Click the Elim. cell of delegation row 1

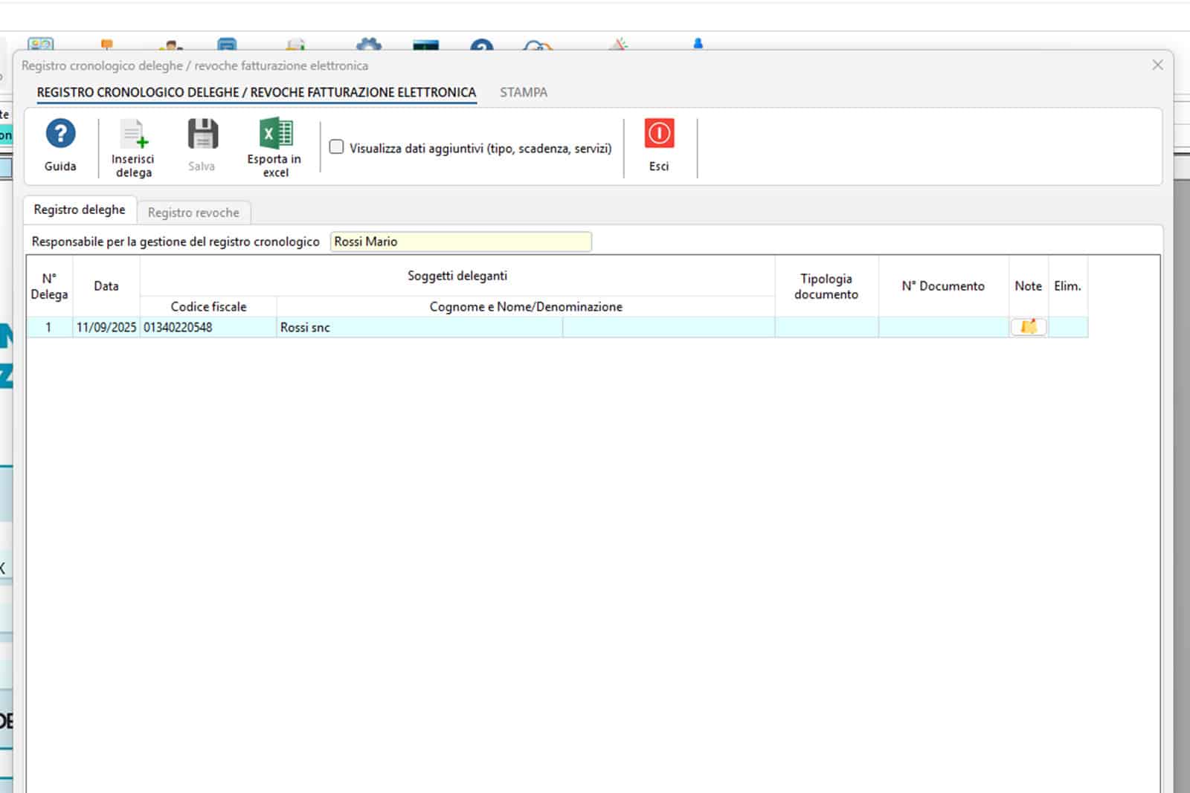(1067, 327)
